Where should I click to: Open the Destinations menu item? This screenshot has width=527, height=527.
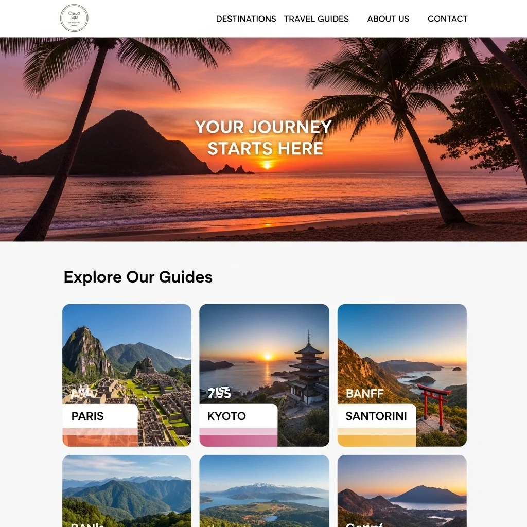coord(246,19)
